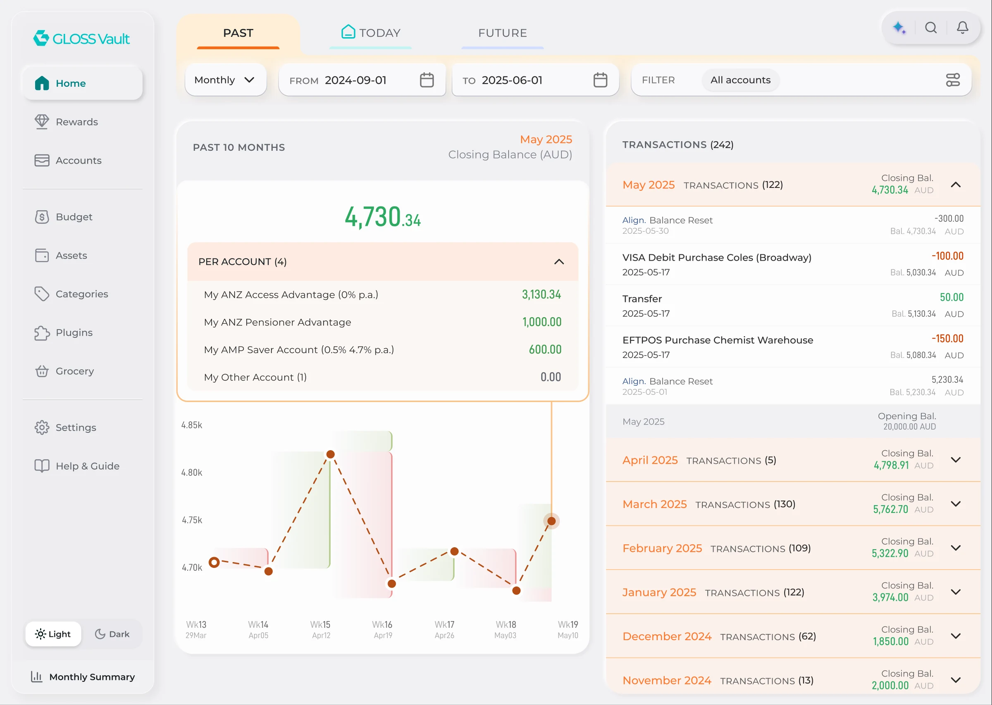Select the PAST tab
The height and width of the screenshot is (705, 992).
238,33
